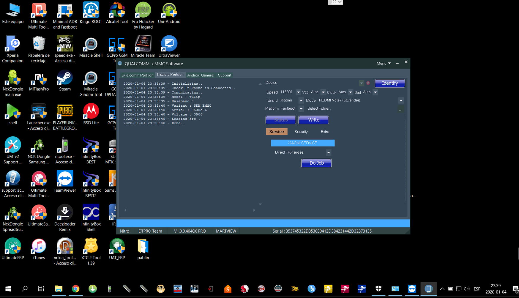Screen dimensions: 519x298
Task: Click the Chrome icon in the taskbar
Action: pos(75,288)
